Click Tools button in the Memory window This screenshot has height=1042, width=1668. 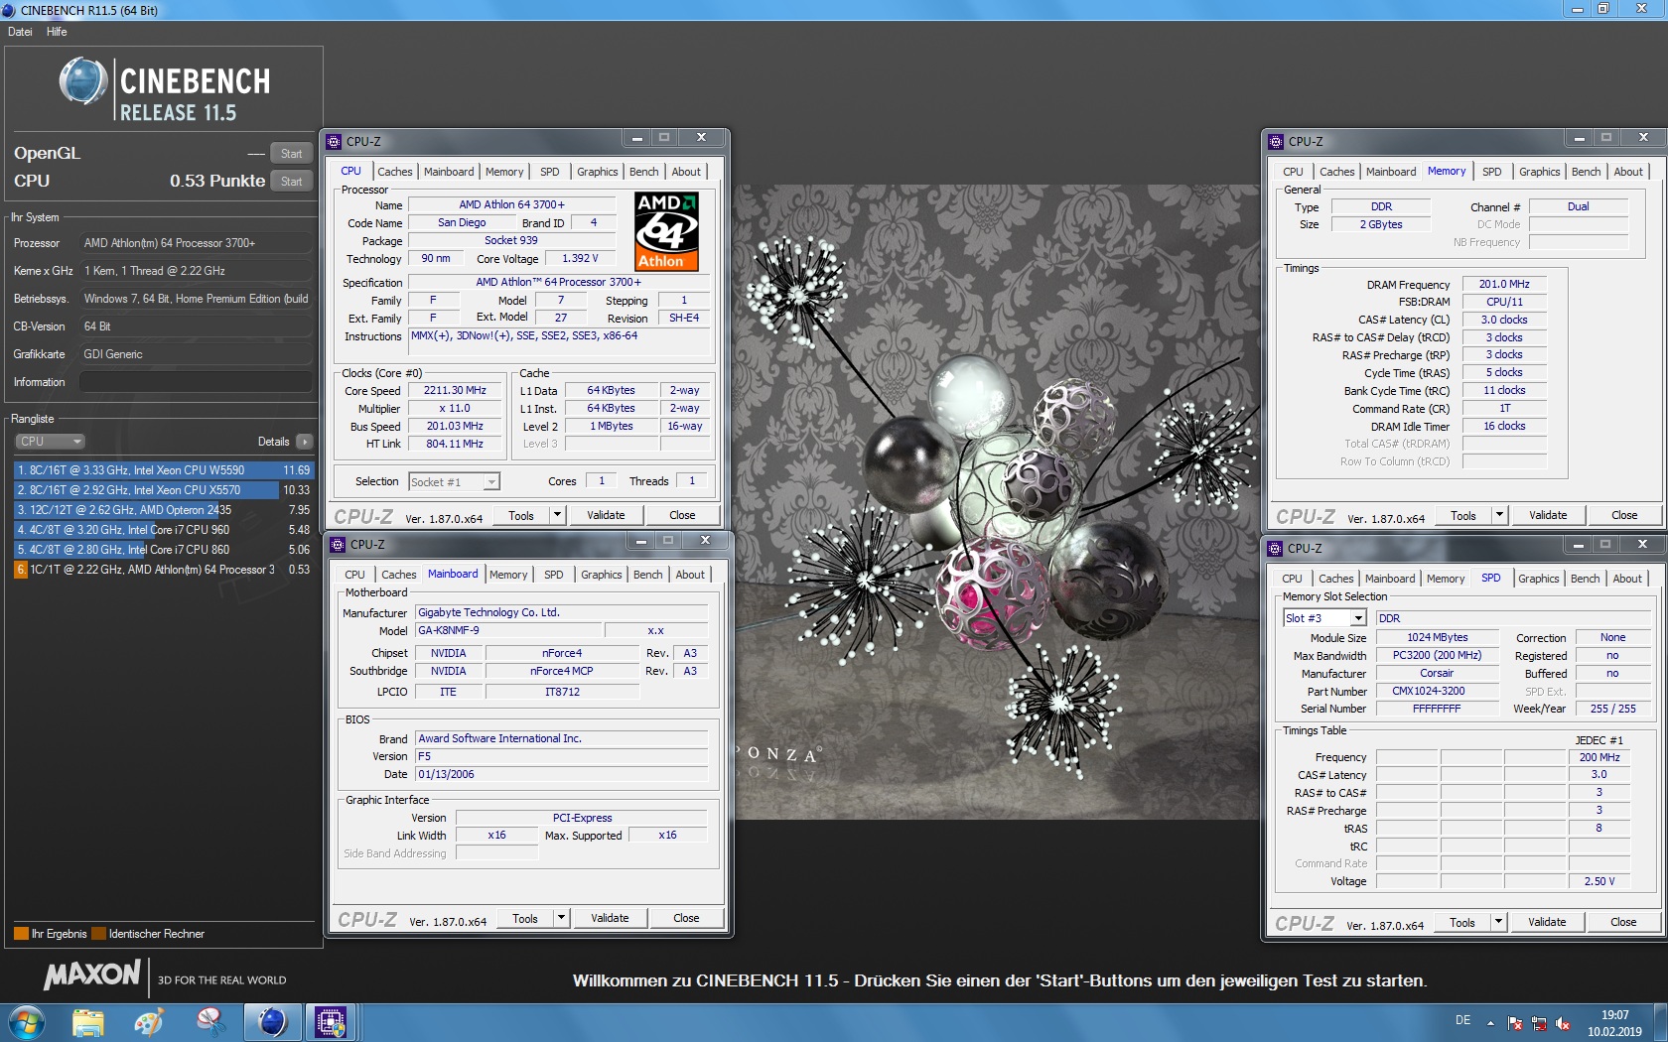pos(1462,515)
